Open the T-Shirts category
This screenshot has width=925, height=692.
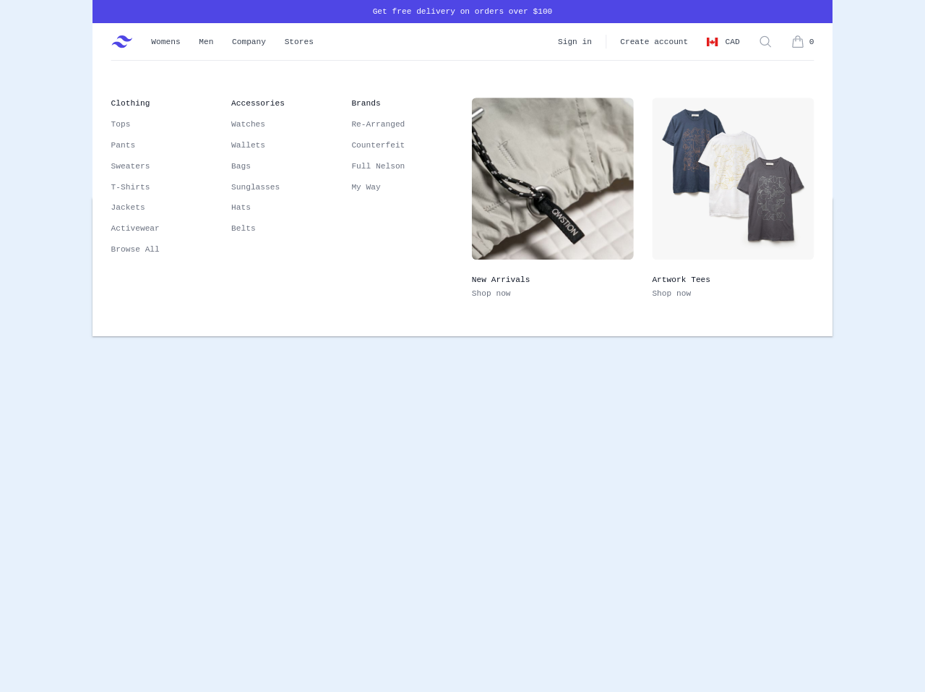click(130, 187)
